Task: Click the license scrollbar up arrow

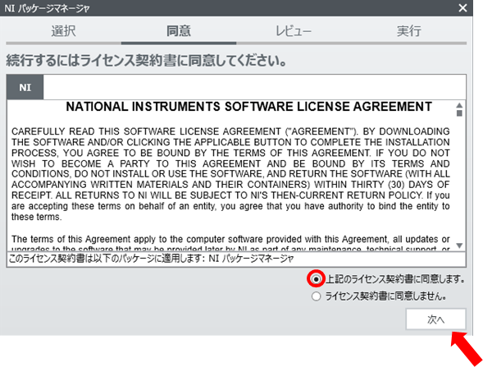Action: 459,105
